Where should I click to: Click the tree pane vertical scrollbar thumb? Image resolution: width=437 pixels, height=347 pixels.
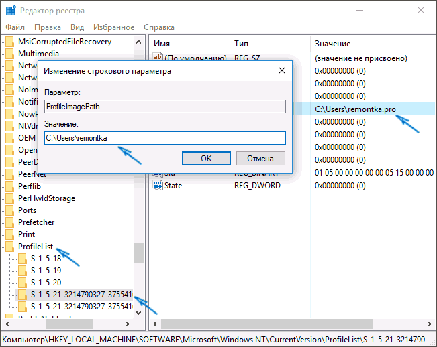[x=138, y=253]
